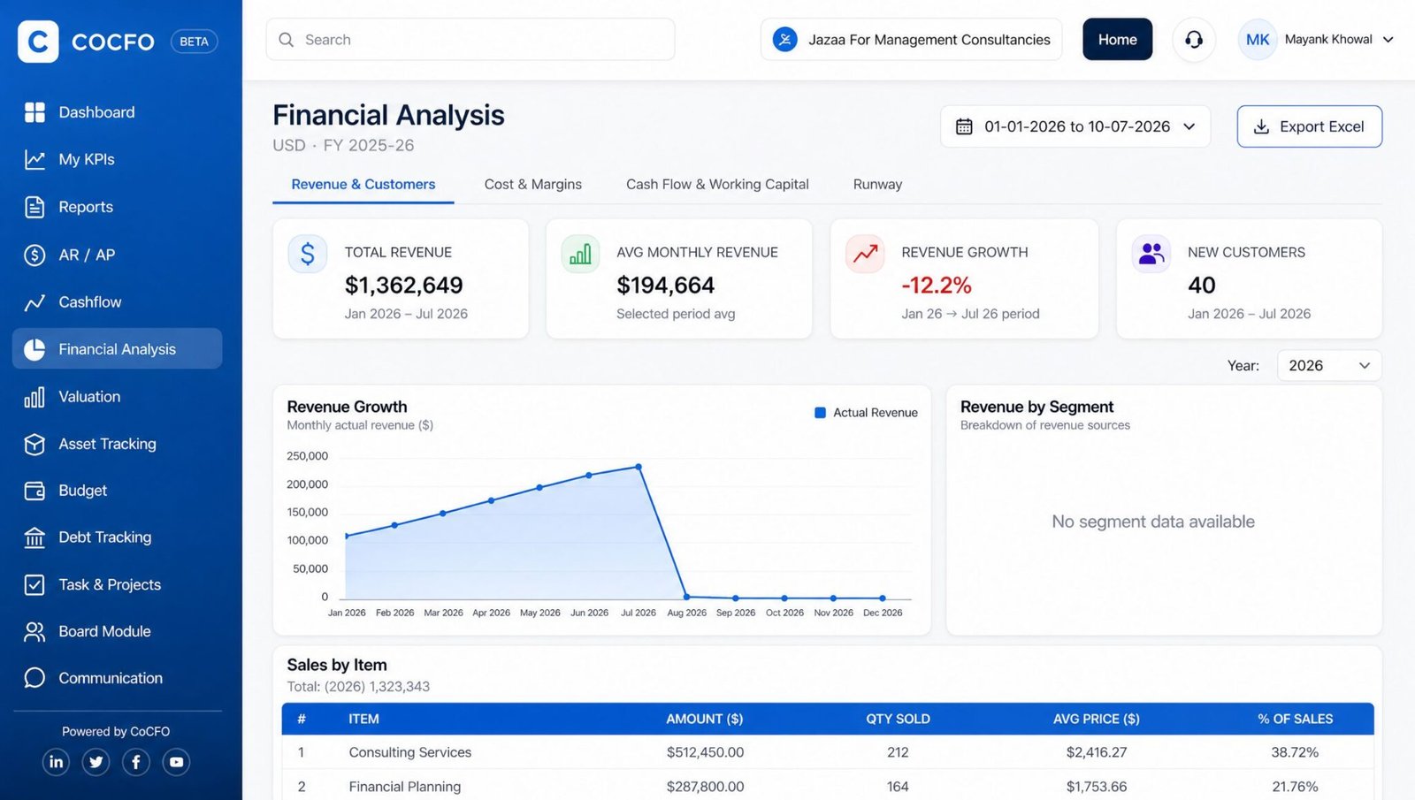Open the Cash Flow & Working Capital tab
Viewport: 1415px width, 800px height.
pos(717,184)
